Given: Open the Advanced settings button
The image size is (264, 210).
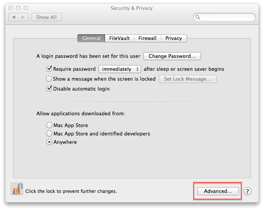Looking at the screenshot, I should click(218, 191).
